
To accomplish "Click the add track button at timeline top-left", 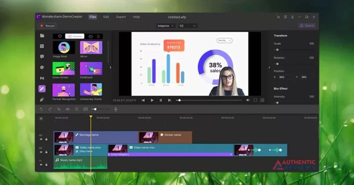I will tap(41, 118).
